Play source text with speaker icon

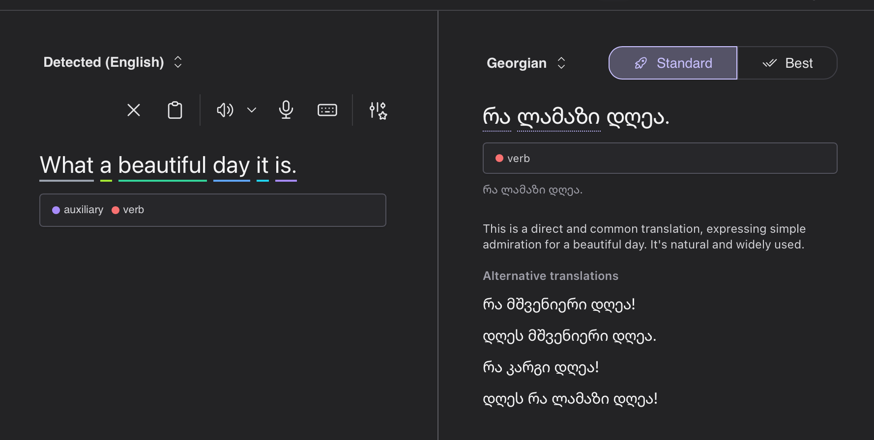tap(225, 110)
